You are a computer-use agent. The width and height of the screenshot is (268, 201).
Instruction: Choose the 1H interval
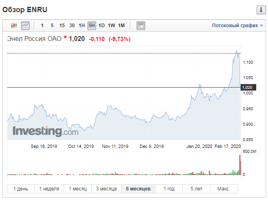[x=82, y=26]
